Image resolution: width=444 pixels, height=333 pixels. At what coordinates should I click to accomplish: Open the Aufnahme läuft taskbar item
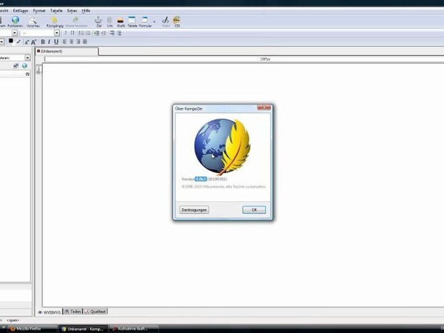(x=133, y=329)
